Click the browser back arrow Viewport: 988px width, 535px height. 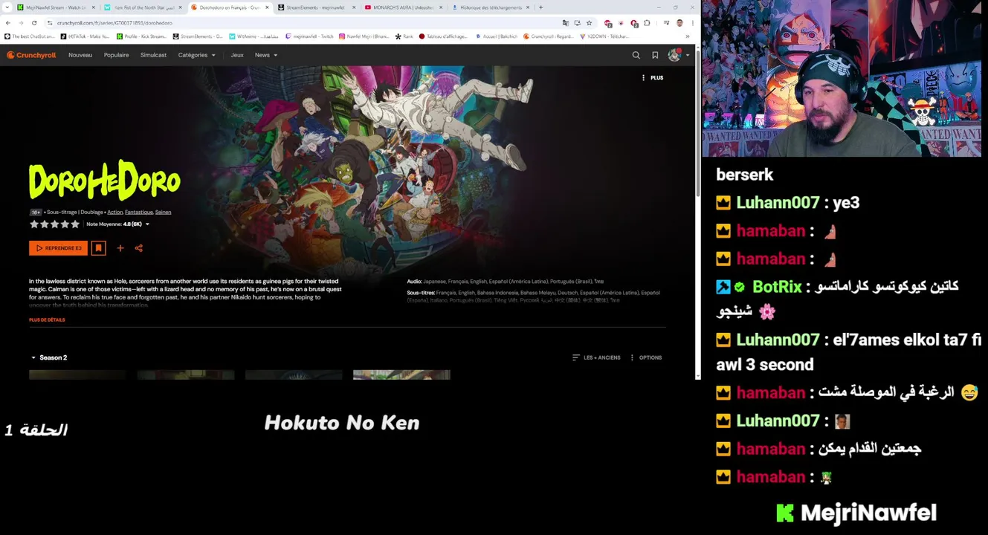pos(8,23)
